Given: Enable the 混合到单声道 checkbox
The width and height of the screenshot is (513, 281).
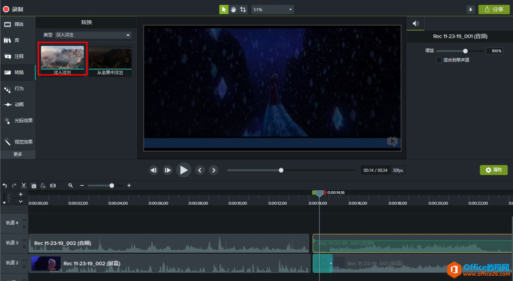Looking at the screenshot, I should pyautogui.click(x=439, y=60).
